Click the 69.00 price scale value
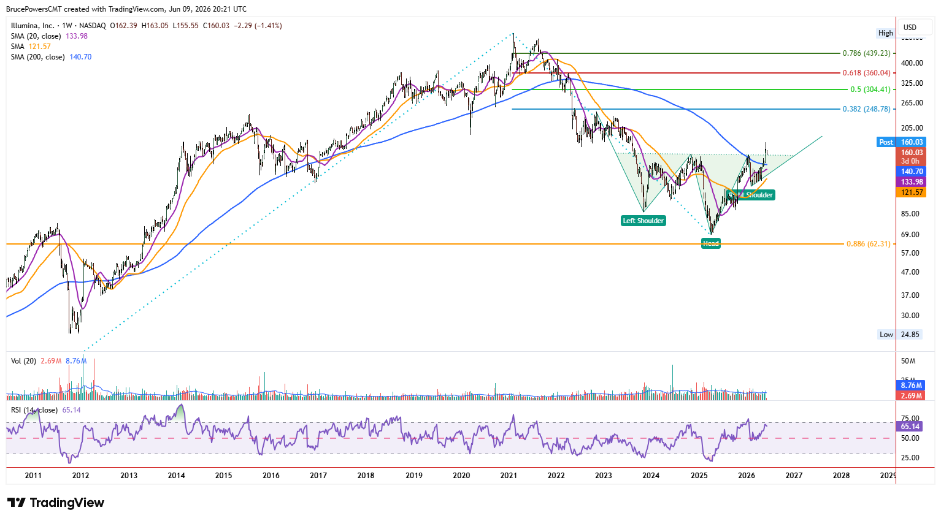Viewport: 941px width, 521px height. 910,235
